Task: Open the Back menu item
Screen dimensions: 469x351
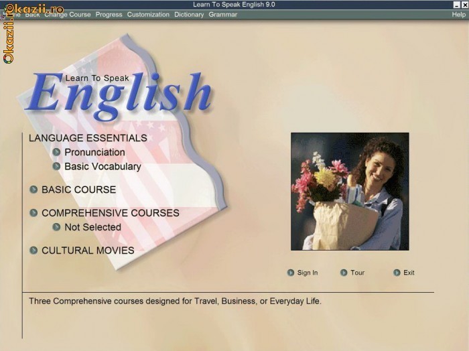Action: [x=32, y=15]
